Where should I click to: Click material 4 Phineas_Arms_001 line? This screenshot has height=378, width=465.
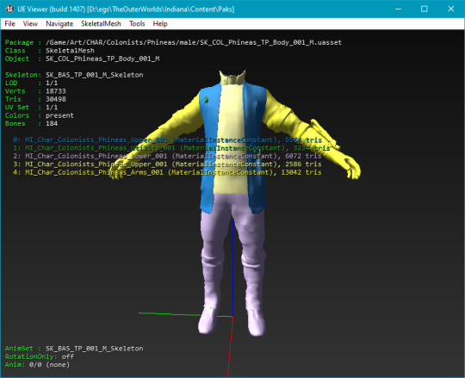tap(167, 172)
